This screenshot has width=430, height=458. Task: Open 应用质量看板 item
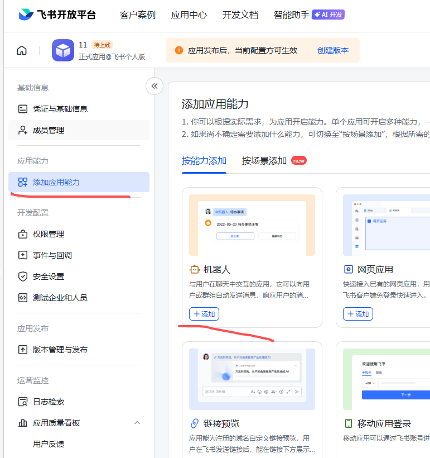[79, 423]
